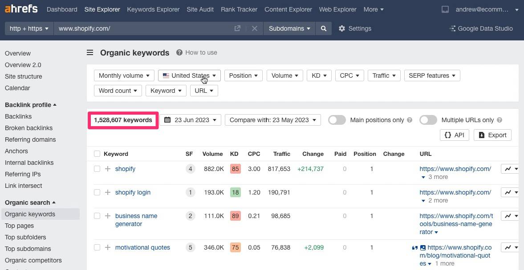Click the www.shopify.com/ URL input
Viewport: 524px width, 270px height.
144,29
